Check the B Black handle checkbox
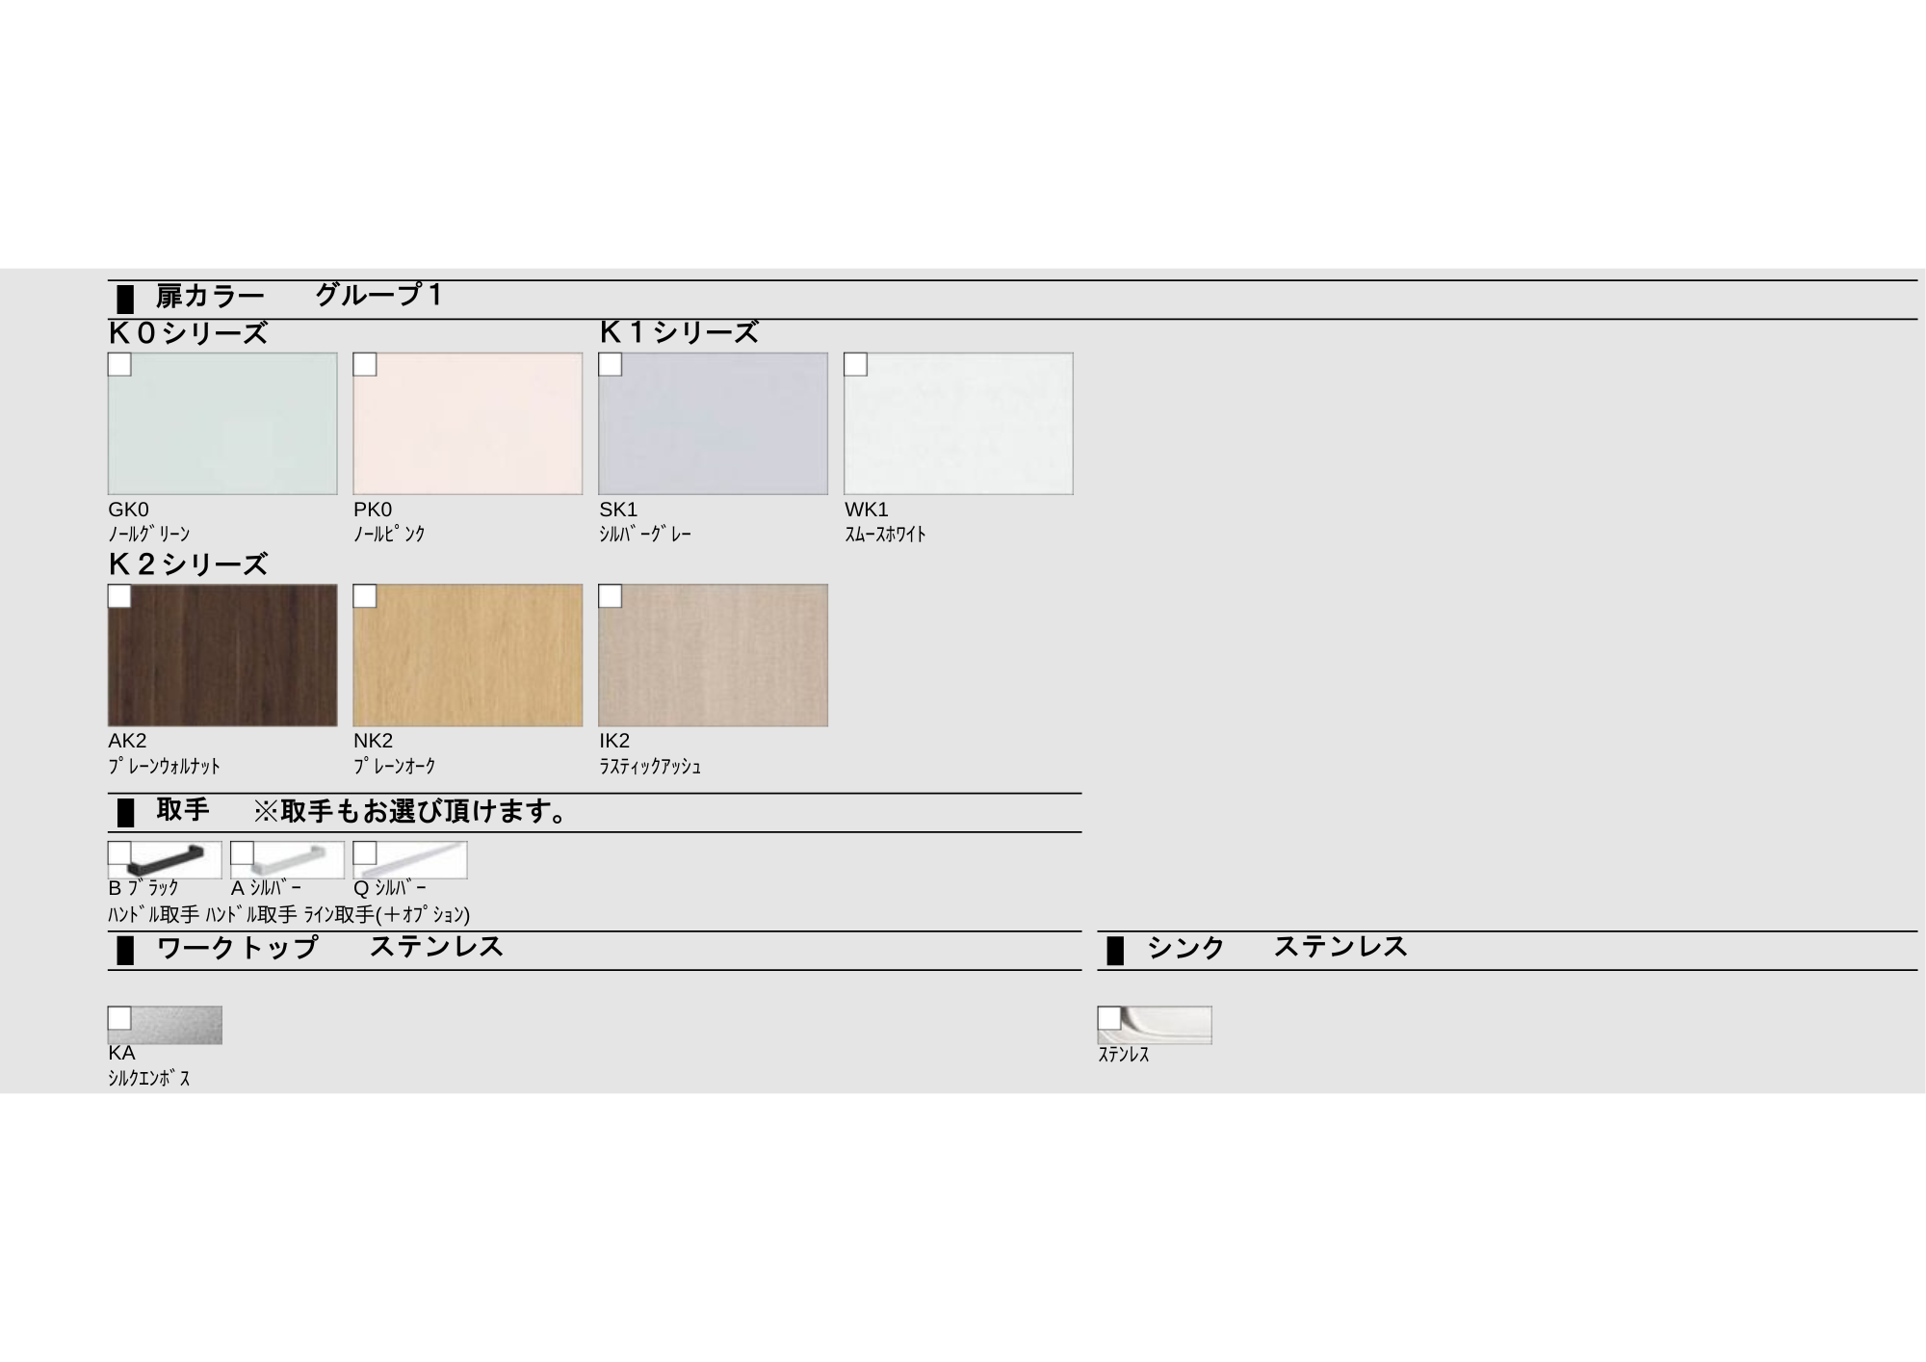Screen dimensions: 1926x1362 pos(119,853)
